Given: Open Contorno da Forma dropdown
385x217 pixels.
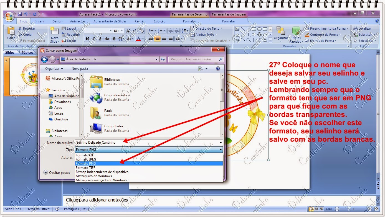Looking at the screenshot, I should [323, 35].
